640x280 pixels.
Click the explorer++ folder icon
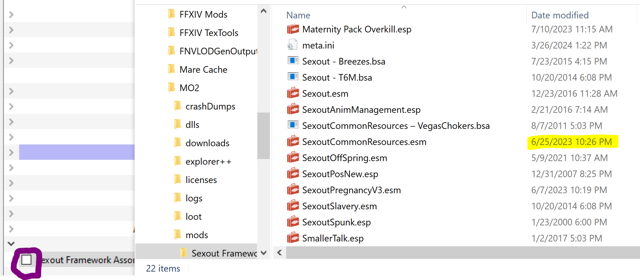[178, 161]
